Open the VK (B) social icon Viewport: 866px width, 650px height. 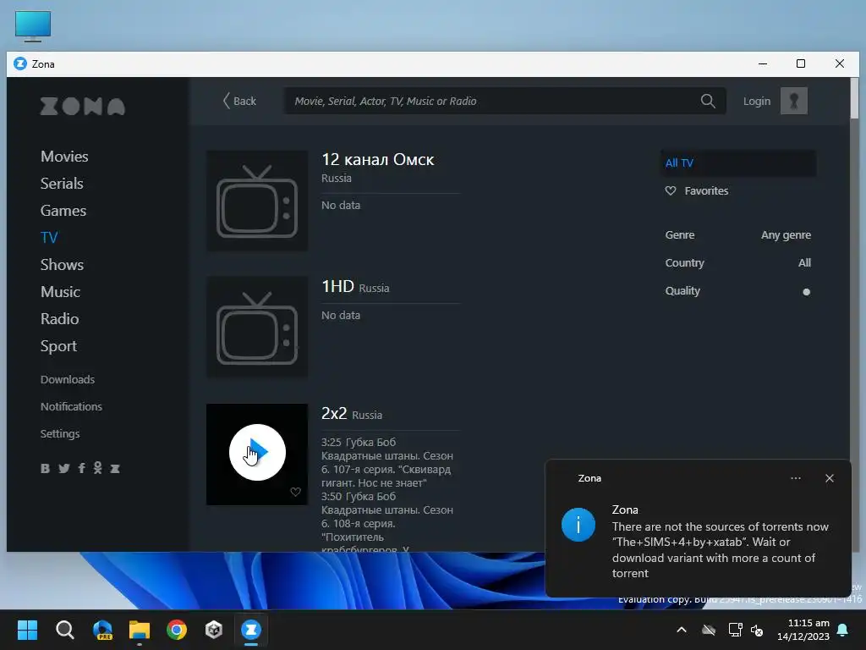[46, 469]
